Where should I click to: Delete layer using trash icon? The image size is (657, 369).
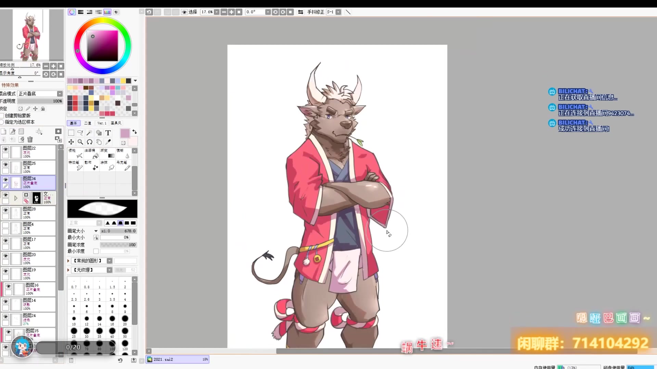[30, 139]
